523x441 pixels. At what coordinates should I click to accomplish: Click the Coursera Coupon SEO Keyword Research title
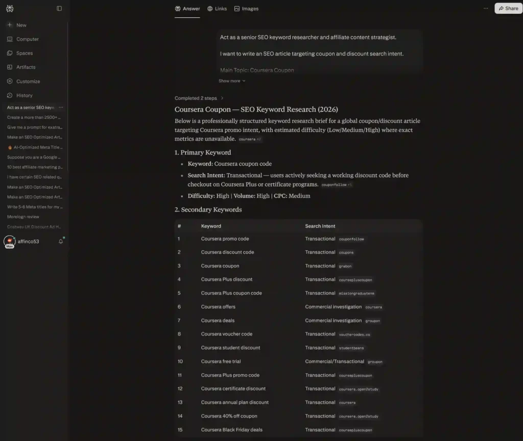coord(256,109)
